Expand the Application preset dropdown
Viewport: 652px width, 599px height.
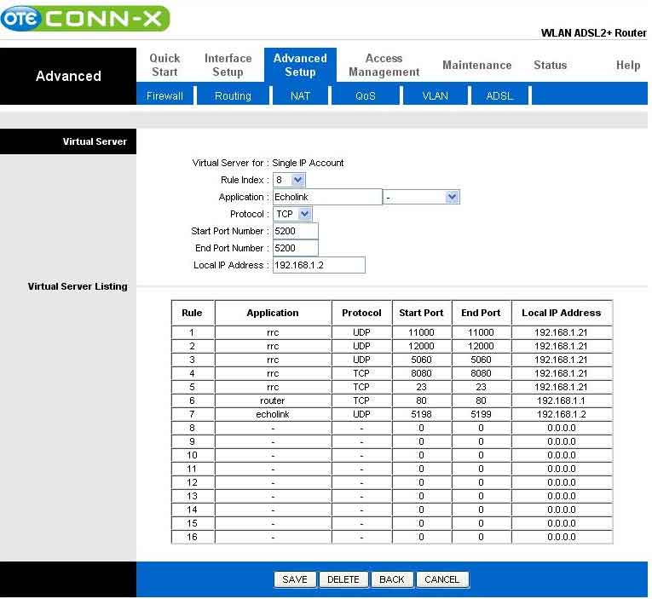(x=421, y=197)
